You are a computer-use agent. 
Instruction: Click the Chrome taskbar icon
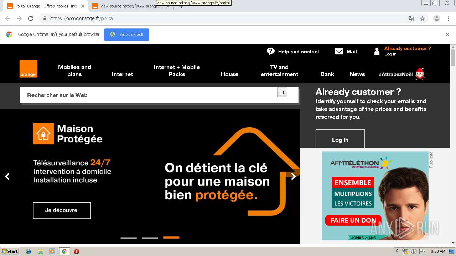[64, 251]
